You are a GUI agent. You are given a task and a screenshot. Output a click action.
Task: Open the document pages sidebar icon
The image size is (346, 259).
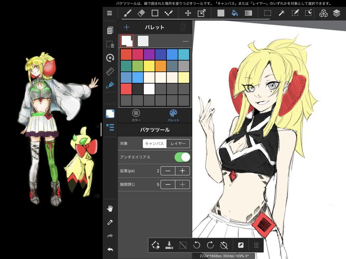click(110, 30)
